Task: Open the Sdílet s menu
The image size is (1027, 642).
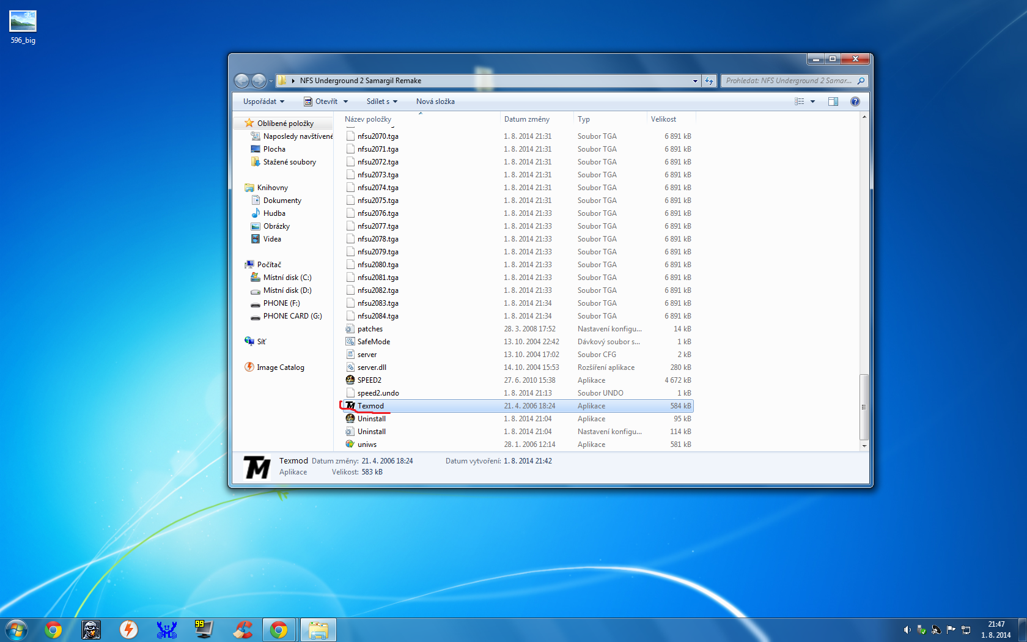Action: pyautogui.click(x=382, y=101)
